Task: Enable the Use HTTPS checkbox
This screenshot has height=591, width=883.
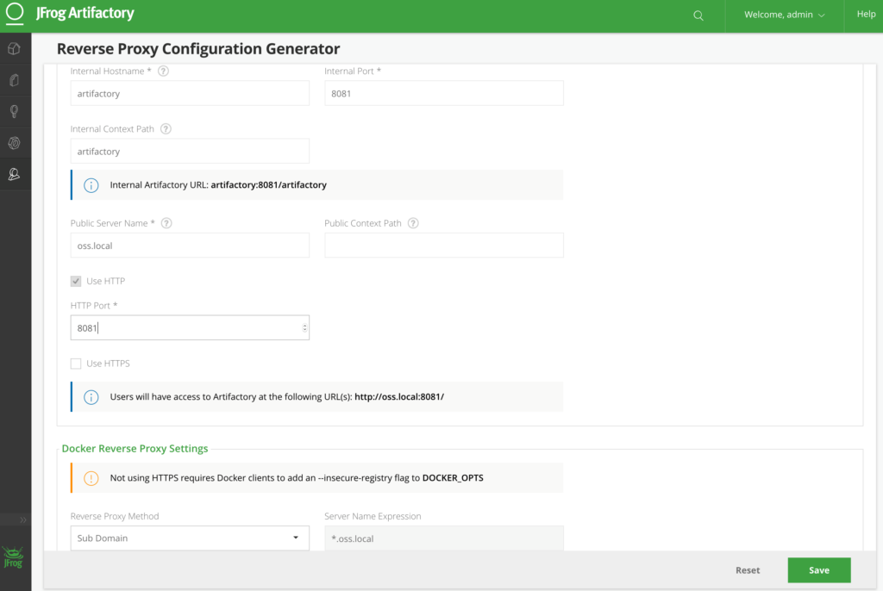Action: 76,364
